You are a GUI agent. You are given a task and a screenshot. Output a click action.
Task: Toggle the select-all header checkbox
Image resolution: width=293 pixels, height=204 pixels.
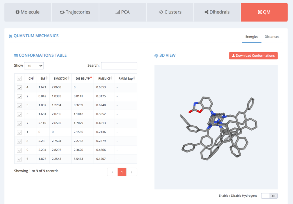click(19, 78)
